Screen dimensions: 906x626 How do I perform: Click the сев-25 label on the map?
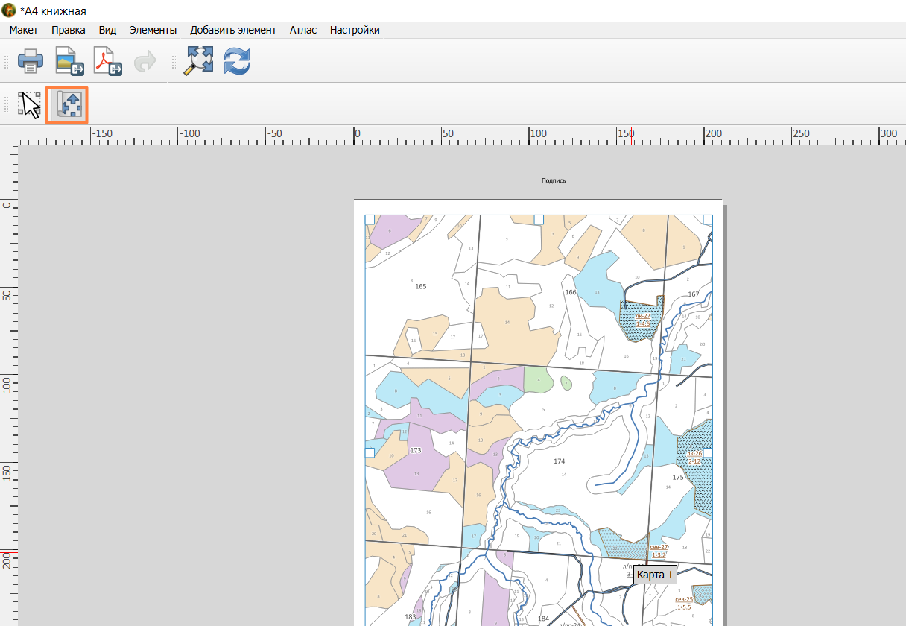coord(684,599)
